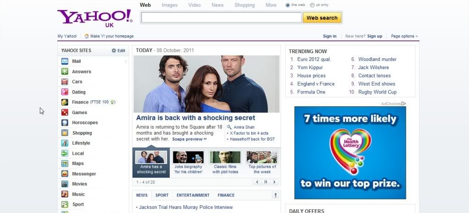Expand the More search categories menu
469x213 pixels.
(271, 5)
